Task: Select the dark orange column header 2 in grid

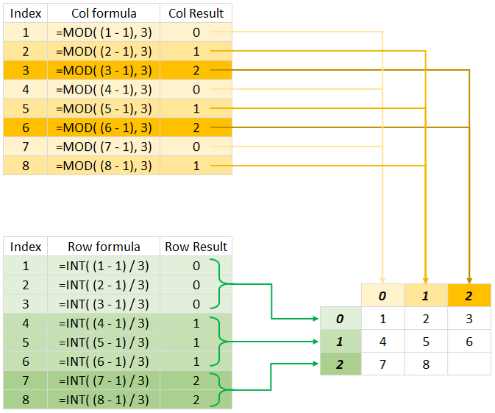Action: [468, 296]
